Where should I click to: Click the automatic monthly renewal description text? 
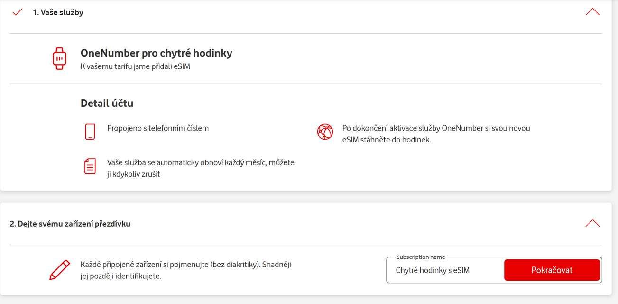click(201, 168)
